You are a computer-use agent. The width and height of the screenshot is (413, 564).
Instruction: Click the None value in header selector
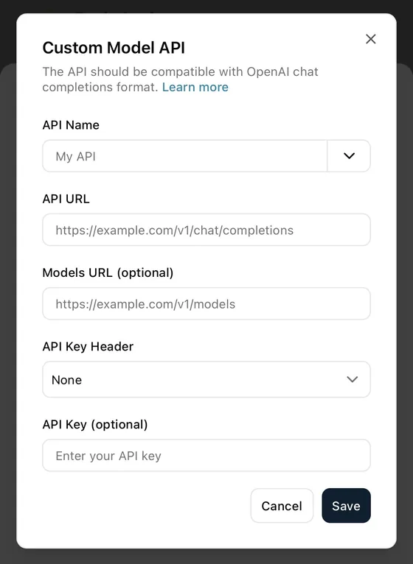pos(66,380)
